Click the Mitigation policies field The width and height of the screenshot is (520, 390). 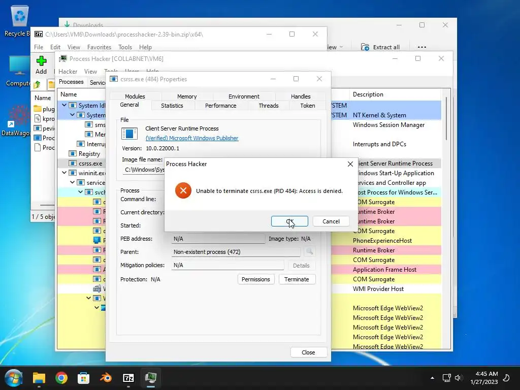tap(227, 265)
